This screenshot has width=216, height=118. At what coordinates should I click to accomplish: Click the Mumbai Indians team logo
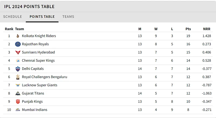[x=18, y=110]
